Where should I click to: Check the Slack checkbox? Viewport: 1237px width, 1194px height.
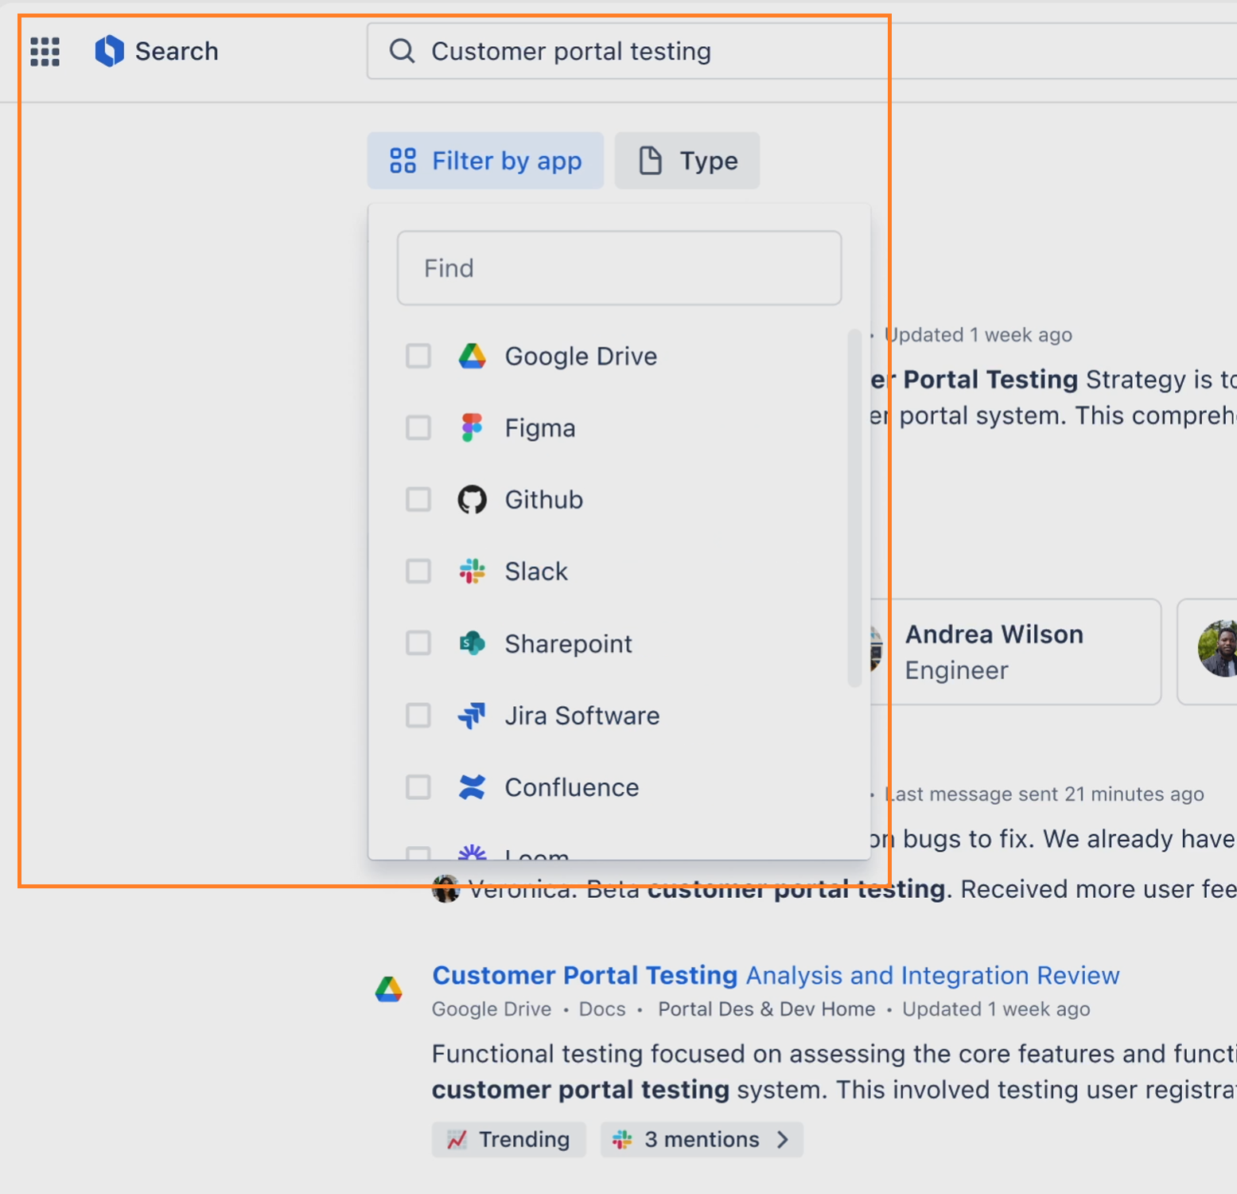tap(418, 572)
